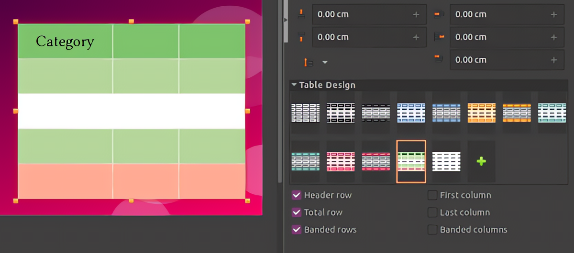This screenshot has height=253, width=574.
Task: Choose the first black-and-white default table design
Action: click(305, 114)
